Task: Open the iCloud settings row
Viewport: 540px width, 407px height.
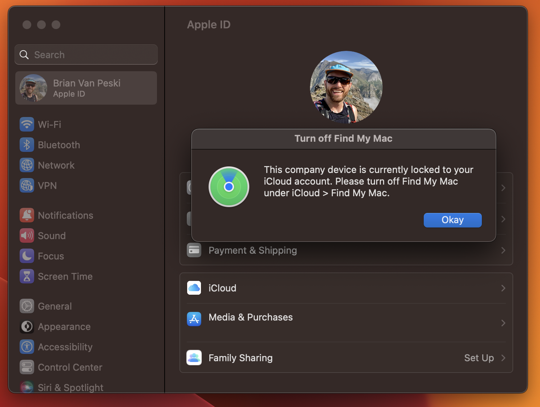Action: 346,288
